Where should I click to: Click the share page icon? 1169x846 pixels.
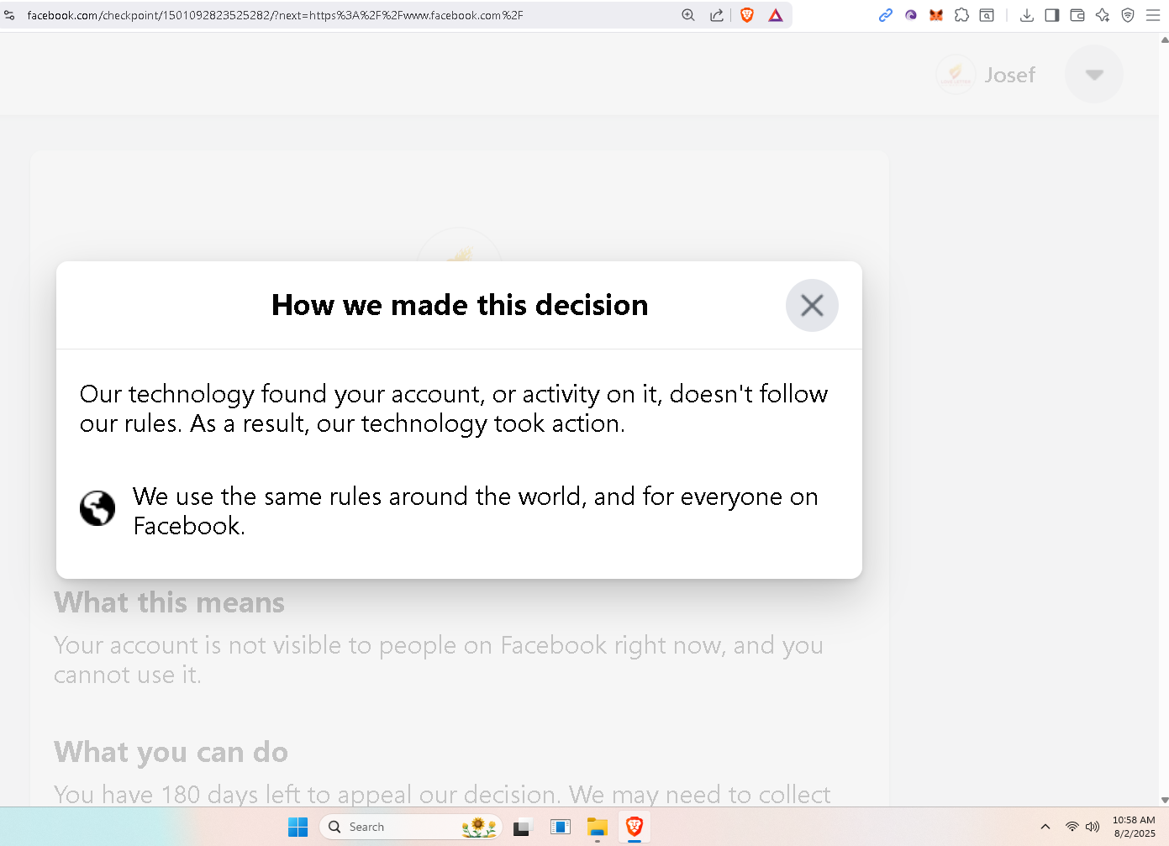[x=717, y=15]
